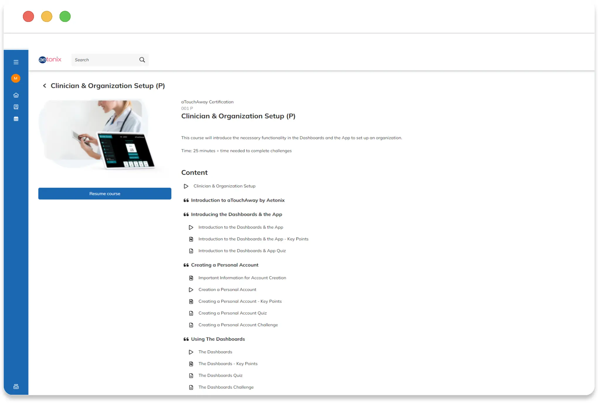
Task: Open The Dashboards Quiz
Action: 220,375
